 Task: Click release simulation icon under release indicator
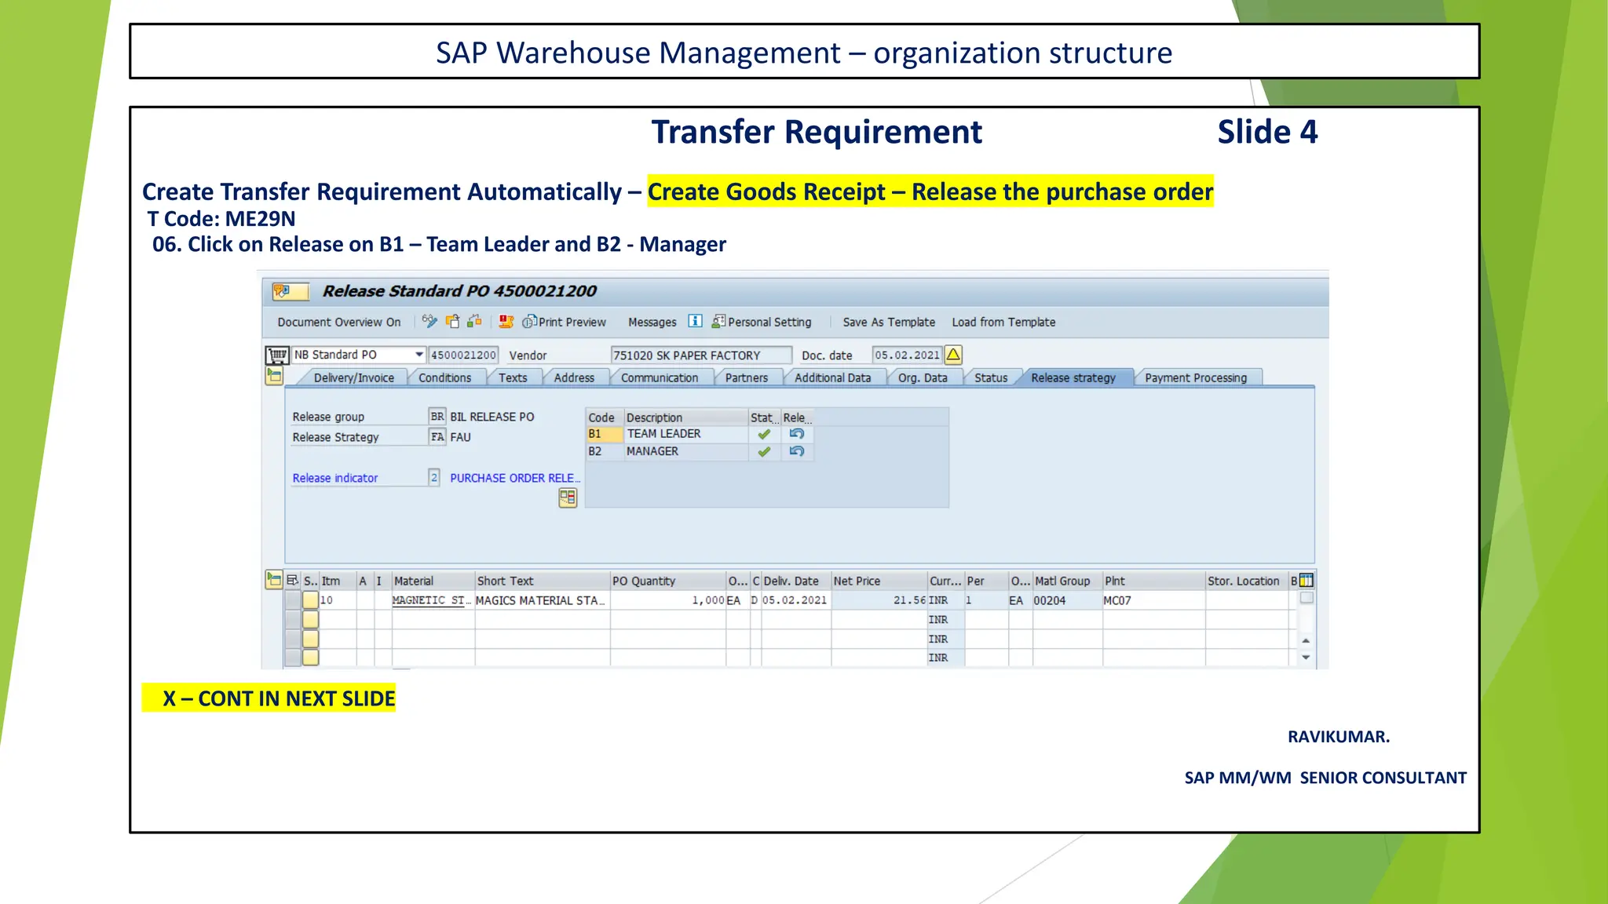pyautogui.click(x=568, y=498)
